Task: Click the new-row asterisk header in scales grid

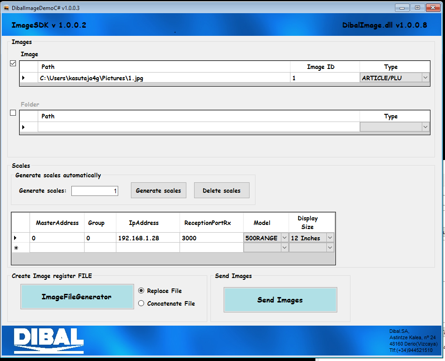Action: tap(20, 248)
